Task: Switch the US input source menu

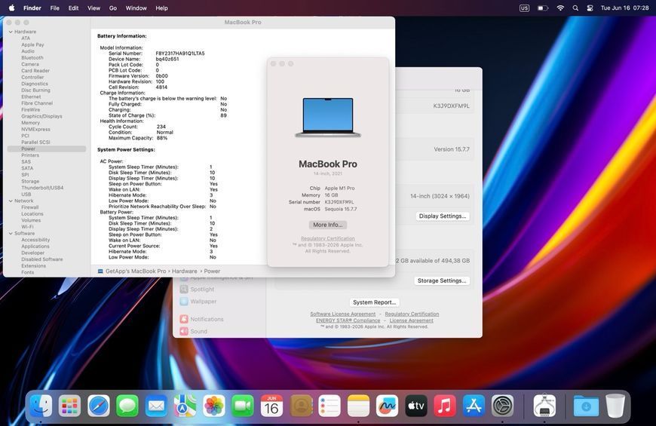Action: point(524,8)
